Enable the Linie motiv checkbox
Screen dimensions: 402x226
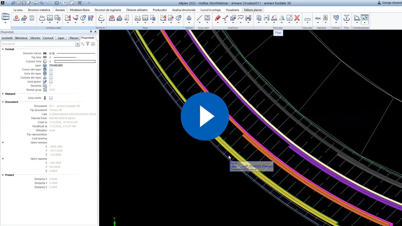point(51,98)
